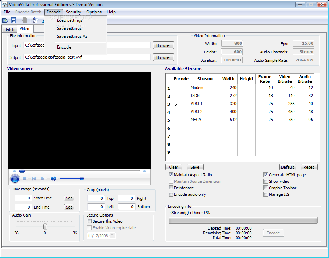Click the fast-forward arrows on the seek bar

click(144, 171)
